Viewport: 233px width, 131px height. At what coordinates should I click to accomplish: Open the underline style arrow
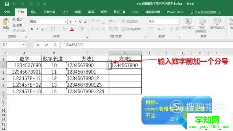pyautogui.click(x=47, y=29)
